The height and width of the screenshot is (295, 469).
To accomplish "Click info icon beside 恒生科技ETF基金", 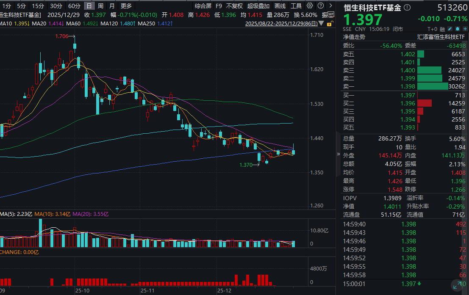I will (x=407, y=8).
